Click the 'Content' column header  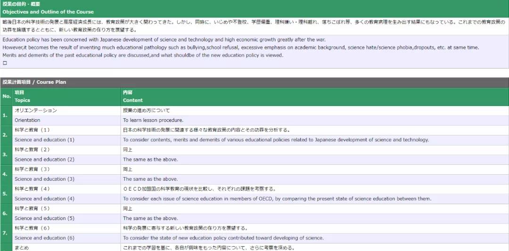(314, 97)
